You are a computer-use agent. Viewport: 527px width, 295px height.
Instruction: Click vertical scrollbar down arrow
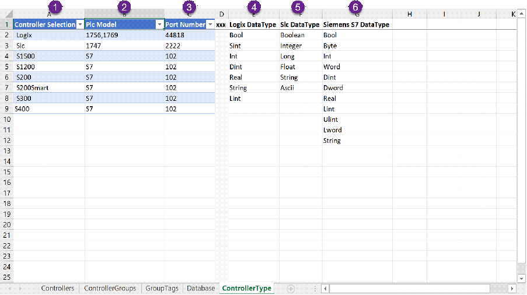[x=521, y=278]
